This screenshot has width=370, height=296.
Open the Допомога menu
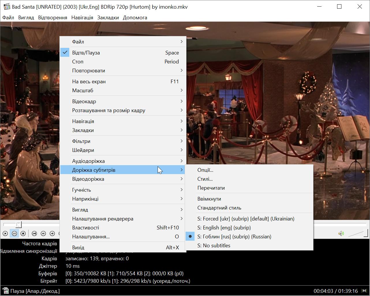pyautogui.click(x=135, y=18)
